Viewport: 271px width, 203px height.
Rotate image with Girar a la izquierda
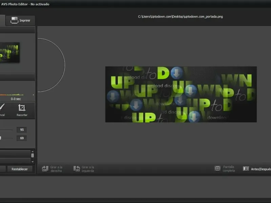coord(84,169)
